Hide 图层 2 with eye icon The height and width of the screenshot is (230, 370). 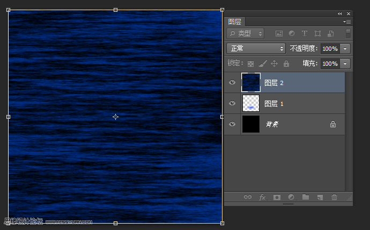[x=232, y=83]
